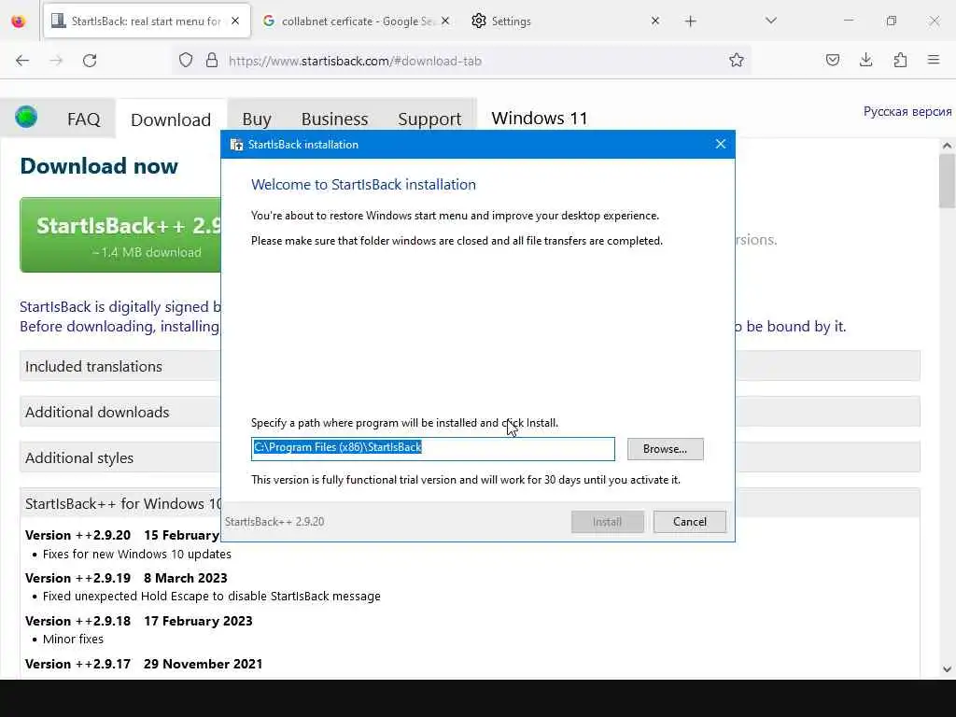Screen dimensions: 956x717
Task: Collapse the StartIsBack++ for Windows 10 section
Action: (120, 503)
